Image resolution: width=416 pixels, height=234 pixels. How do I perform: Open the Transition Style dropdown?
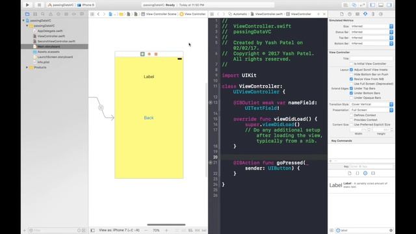371,104
